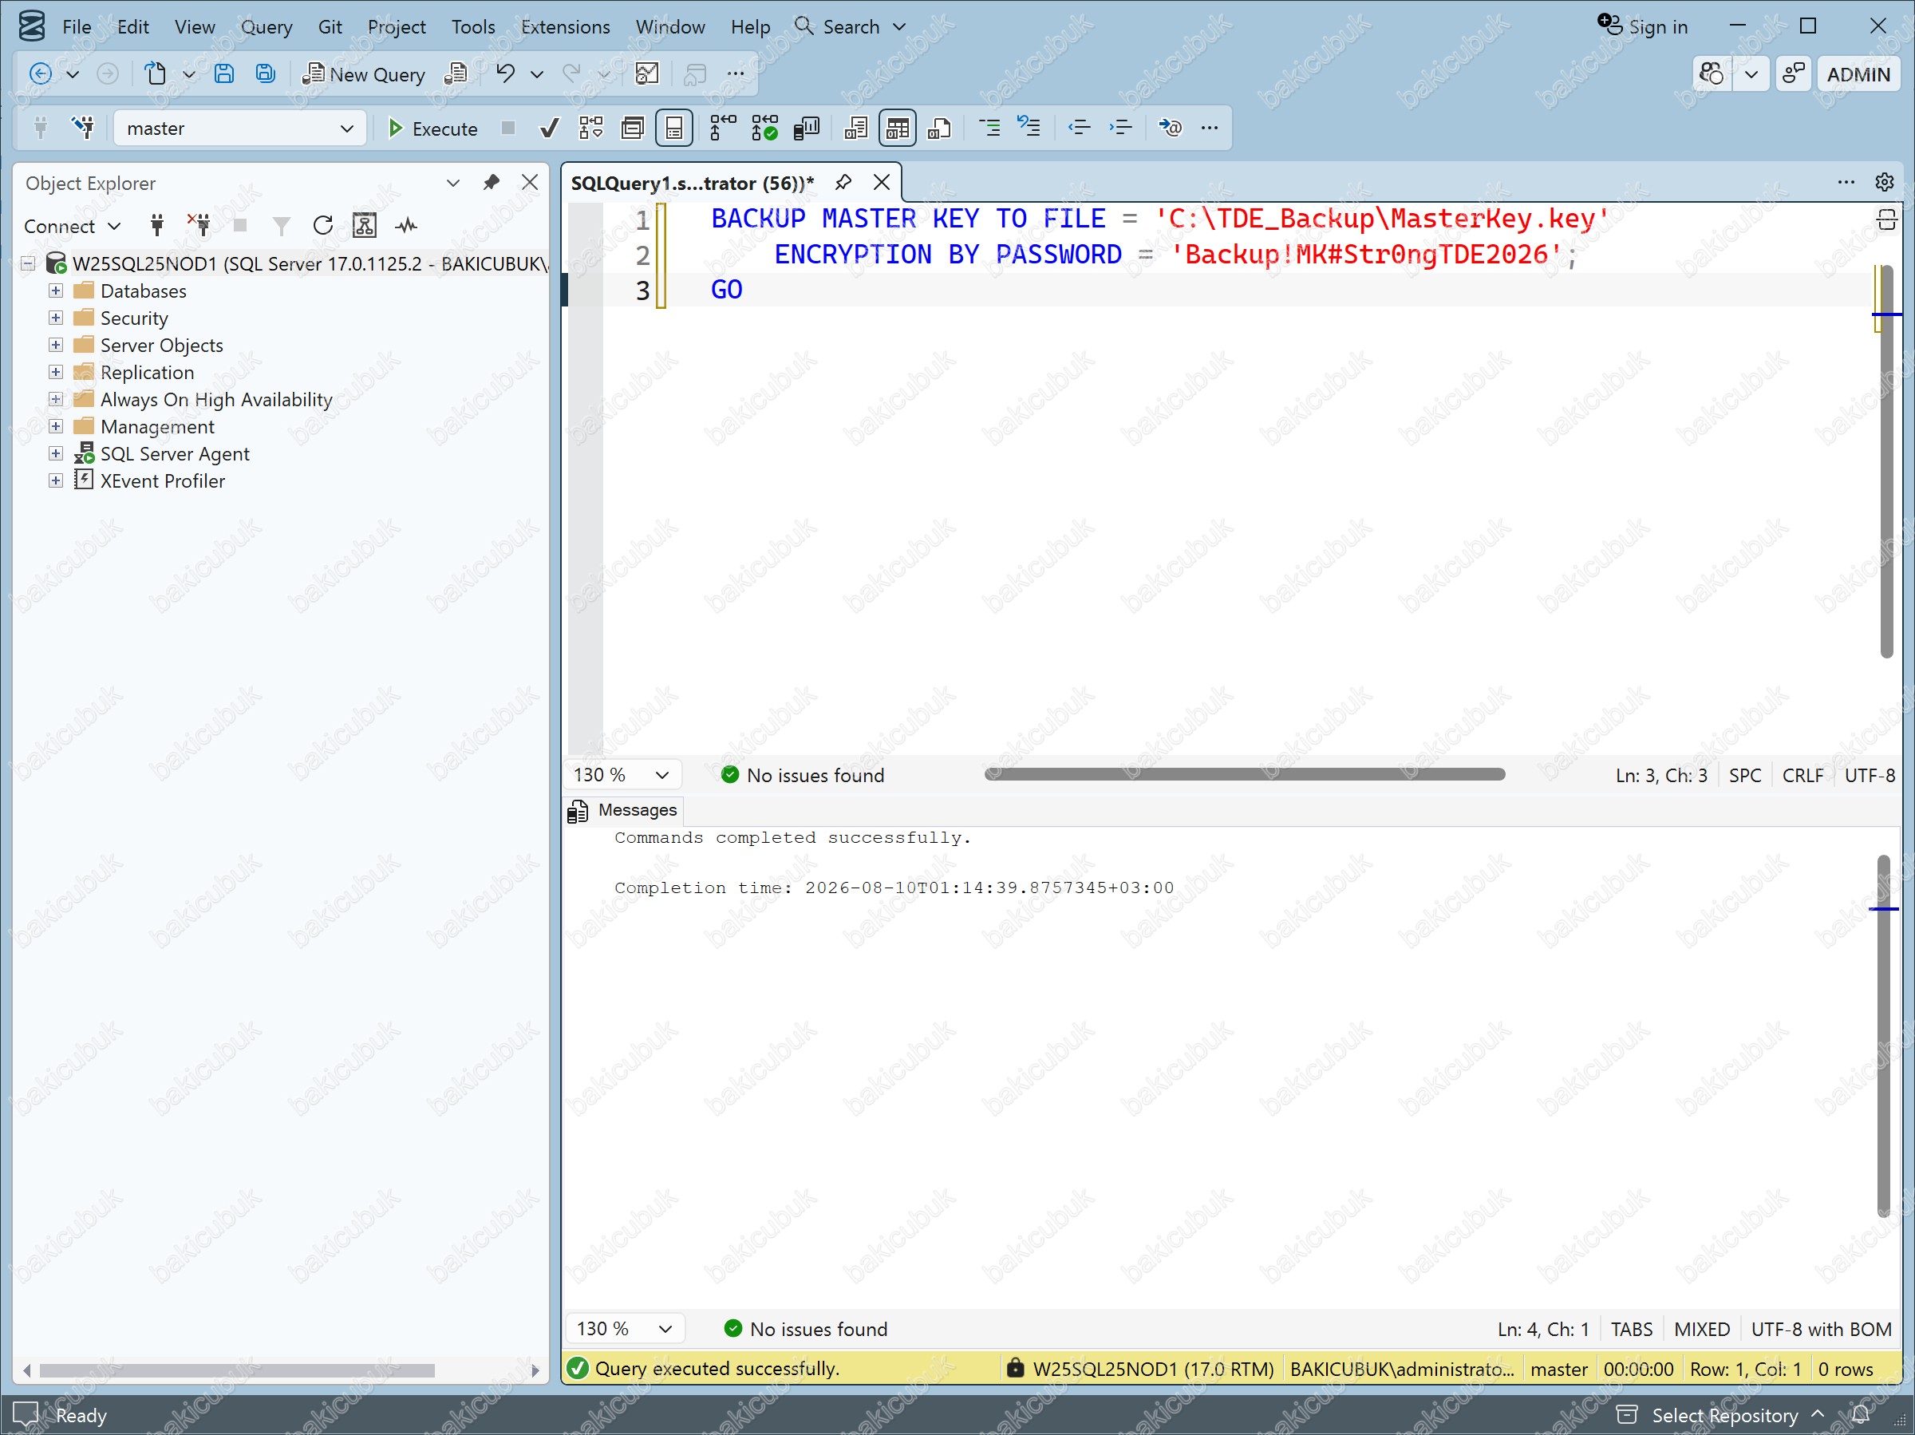
Task: Toggle Include Actual Execution Plan
Action: pyautogui.click(x=722, y=128)
